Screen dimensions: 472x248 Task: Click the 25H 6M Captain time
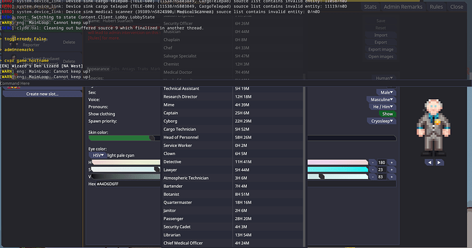click(242, 113)
